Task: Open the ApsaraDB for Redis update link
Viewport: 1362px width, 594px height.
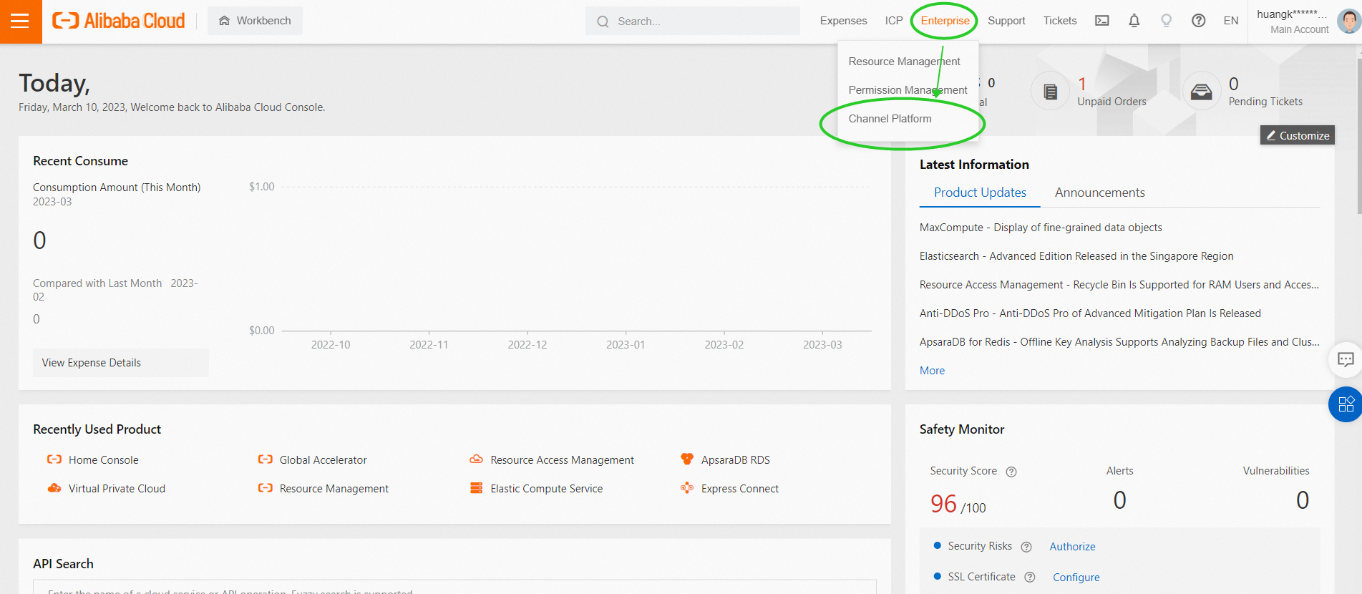Action: [1119, 342]
